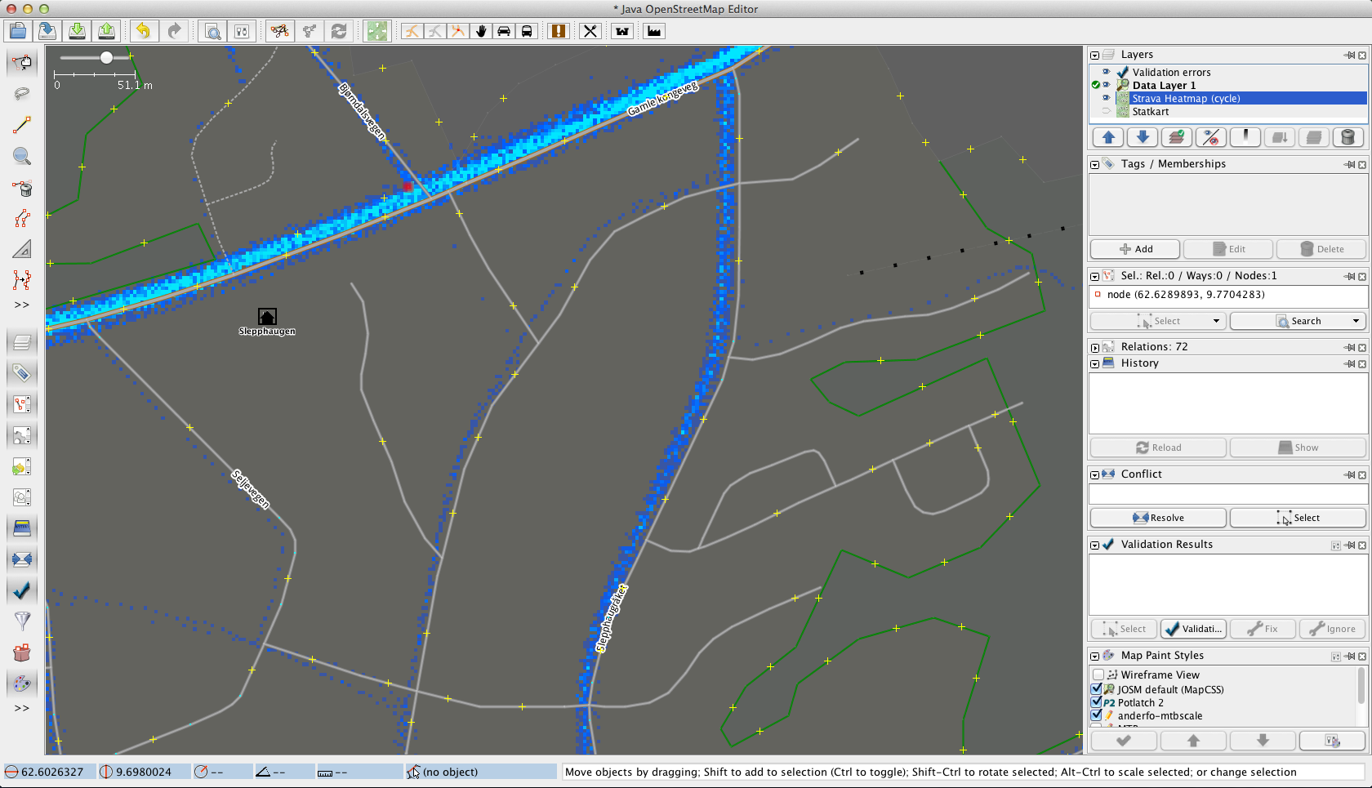
Task: Activate the Zoom magnifier tool
Action: 22,156
